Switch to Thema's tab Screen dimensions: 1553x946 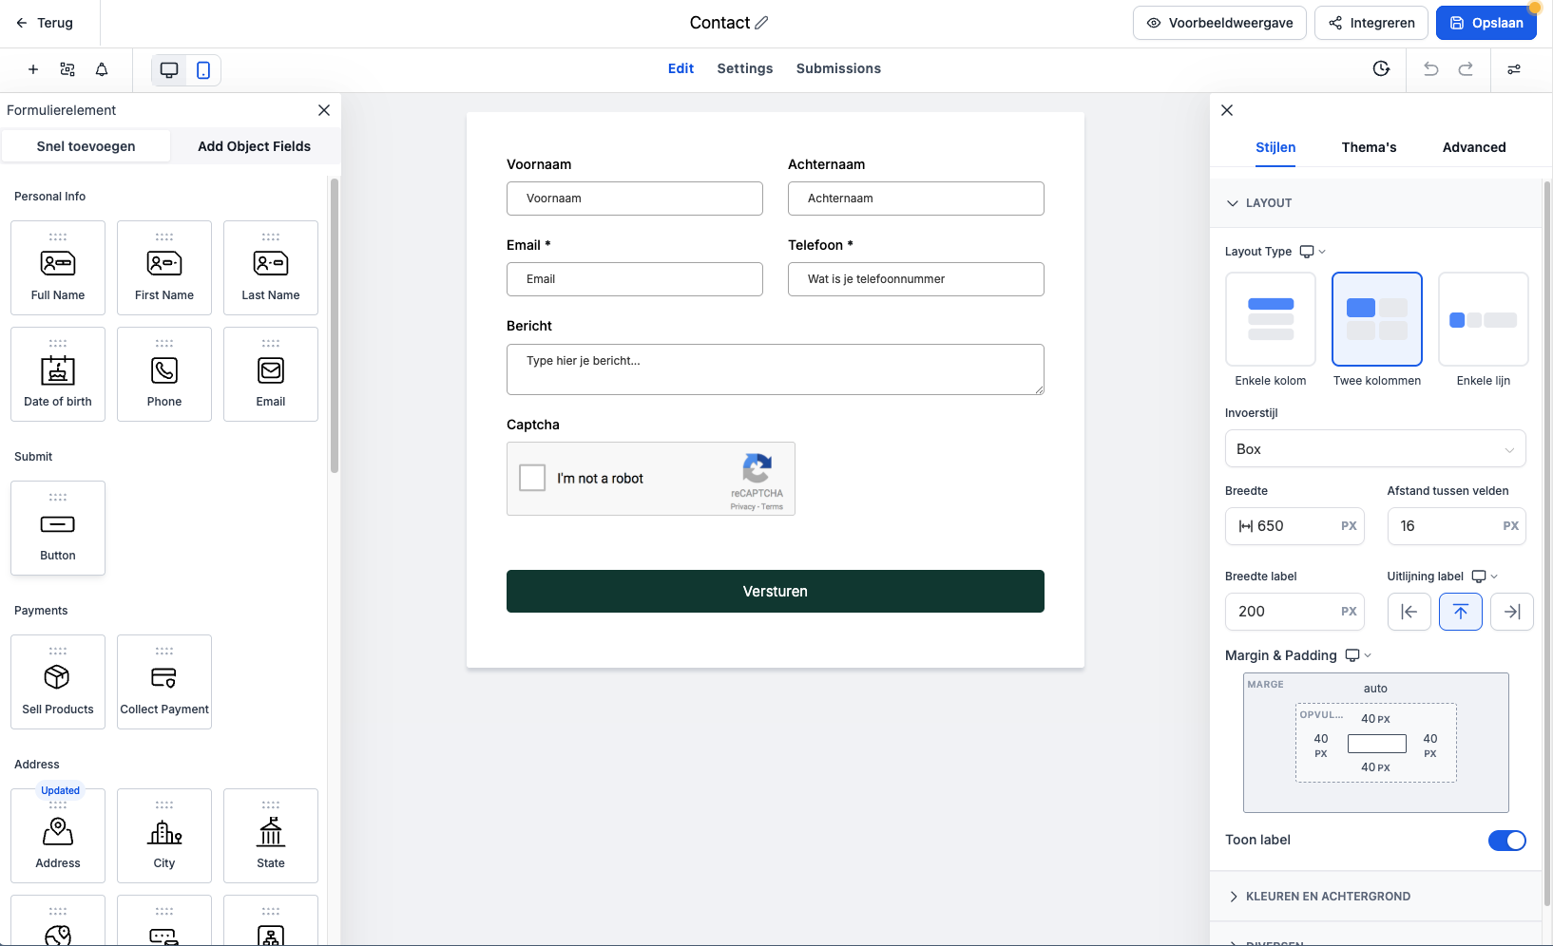[1369, 147]
